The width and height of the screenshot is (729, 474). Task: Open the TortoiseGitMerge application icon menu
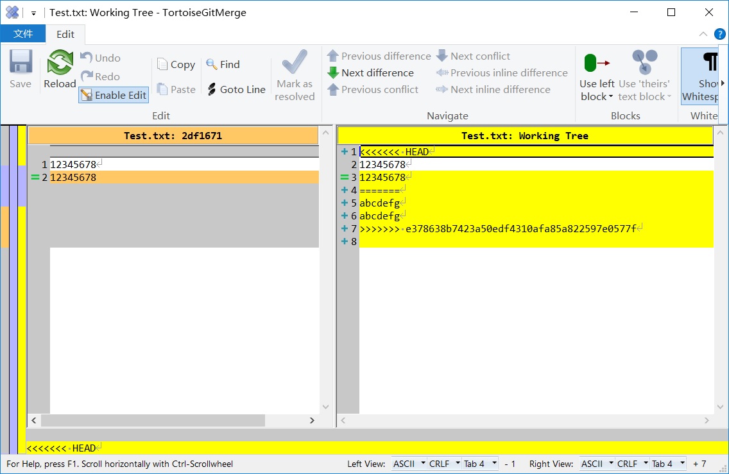coord(12,12)
